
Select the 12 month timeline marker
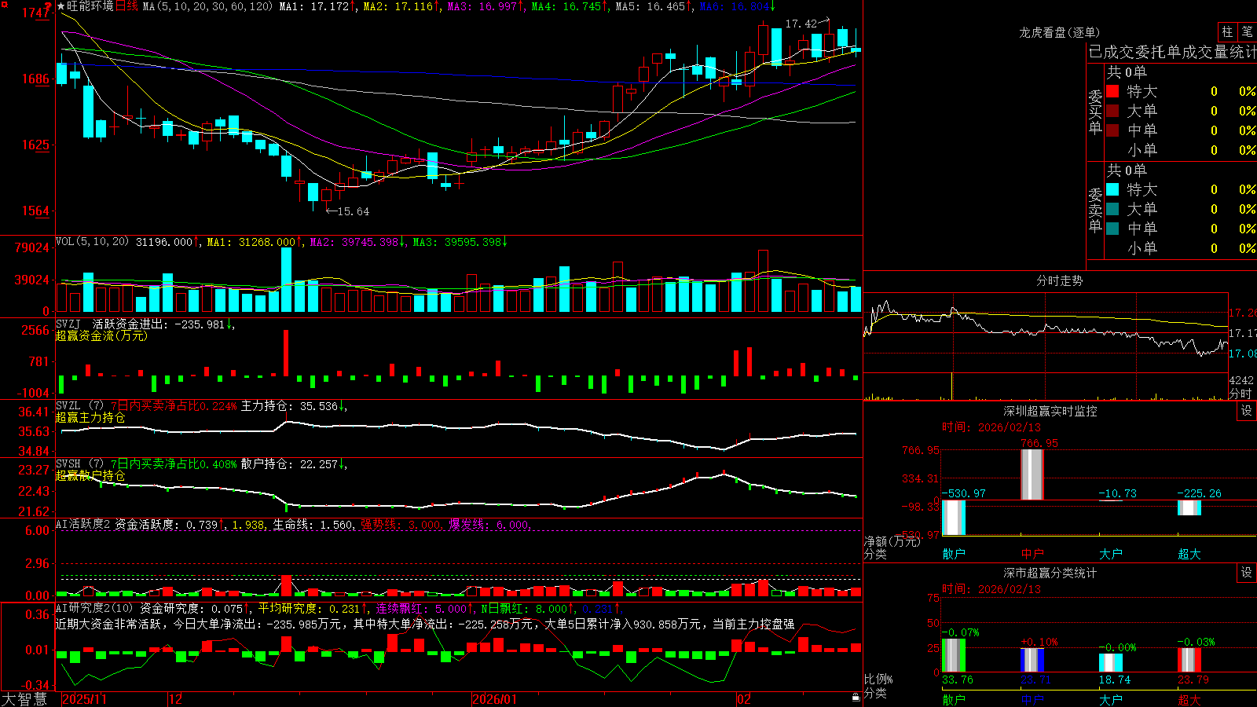coord(176,699)
